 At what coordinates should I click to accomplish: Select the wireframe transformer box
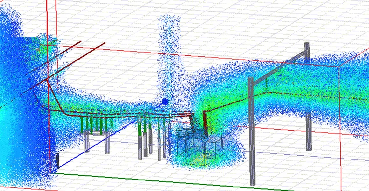pos(204,145)
